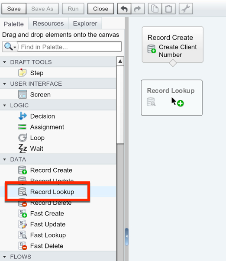Click Record Lookup icon on canvas node
The width and height of the screenshot is (226, 261).
[151, 102]
